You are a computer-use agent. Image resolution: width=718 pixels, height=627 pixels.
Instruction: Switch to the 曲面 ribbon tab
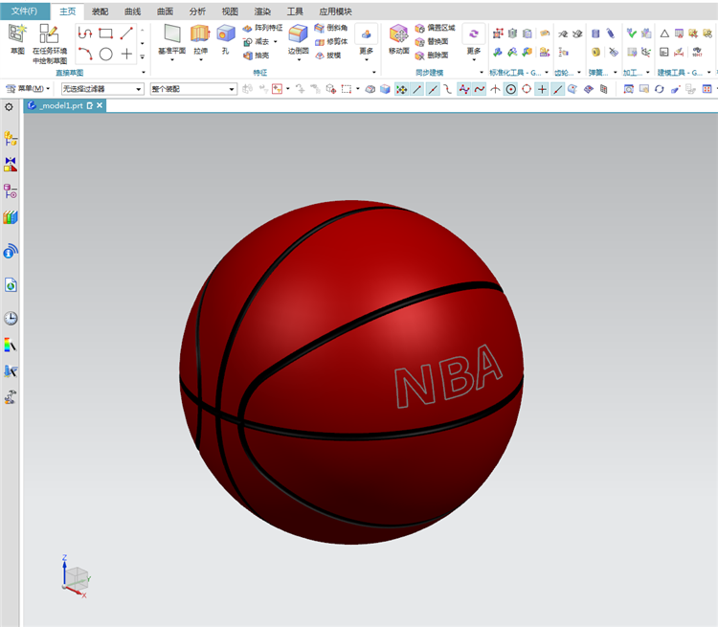pyautogui.click(x=166, y=11)
